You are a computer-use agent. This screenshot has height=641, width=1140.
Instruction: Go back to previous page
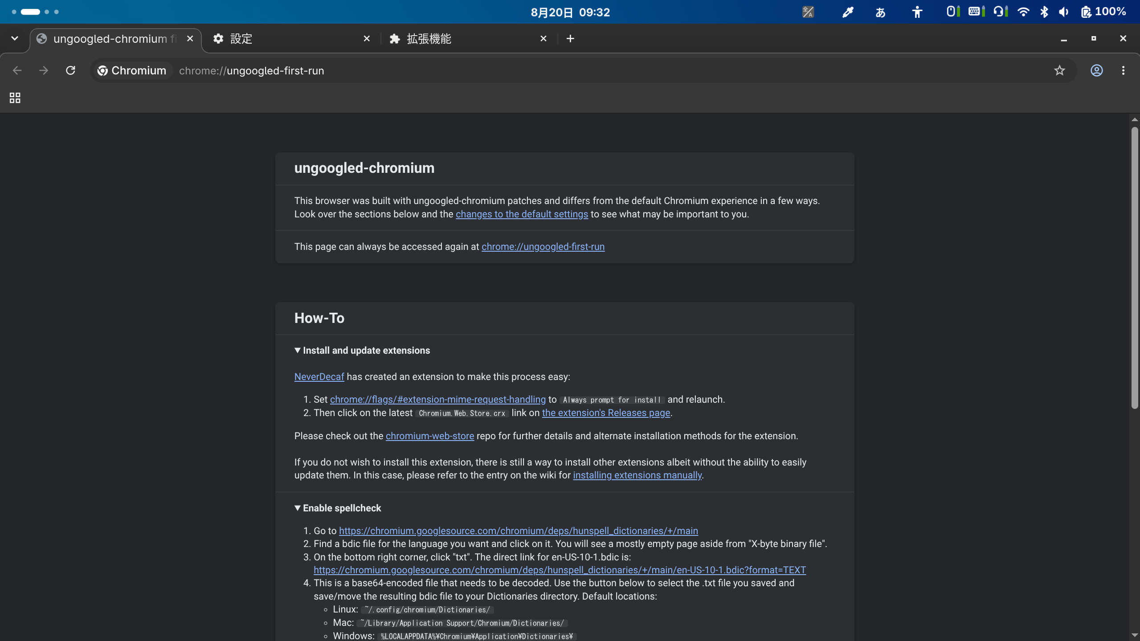tap(17, 70)
